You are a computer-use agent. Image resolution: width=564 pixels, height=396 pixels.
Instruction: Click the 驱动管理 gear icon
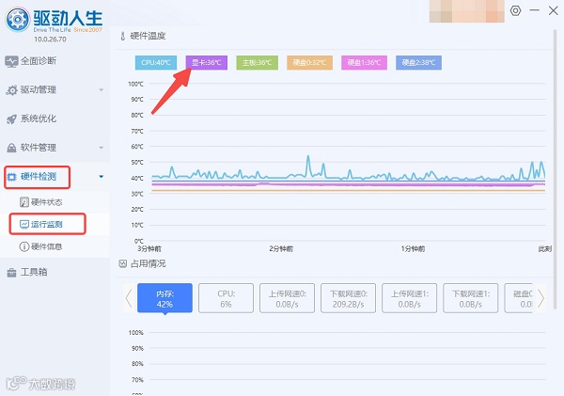coord(11,90)
